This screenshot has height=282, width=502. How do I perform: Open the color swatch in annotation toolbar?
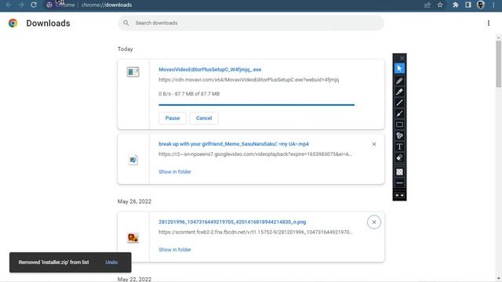coord(399,172)
